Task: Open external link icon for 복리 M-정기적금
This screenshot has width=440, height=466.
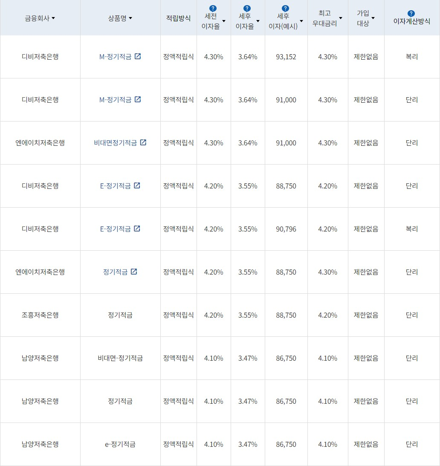Action: pos(138,56)
